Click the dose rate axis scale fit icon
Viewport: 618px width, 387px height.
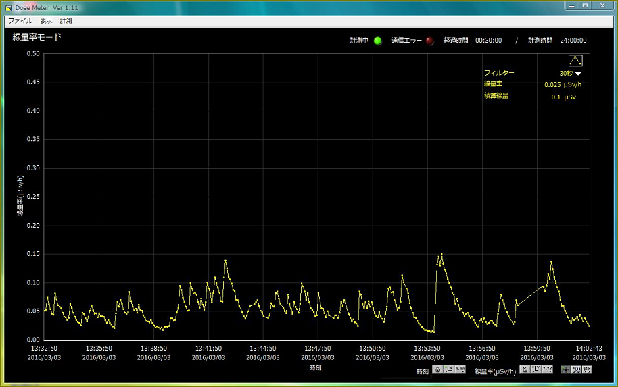pyautogui.click(x=536, y=369)
